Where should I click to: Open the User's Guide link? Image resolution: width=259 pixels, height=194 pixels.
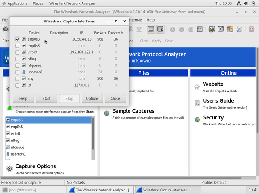218,101
